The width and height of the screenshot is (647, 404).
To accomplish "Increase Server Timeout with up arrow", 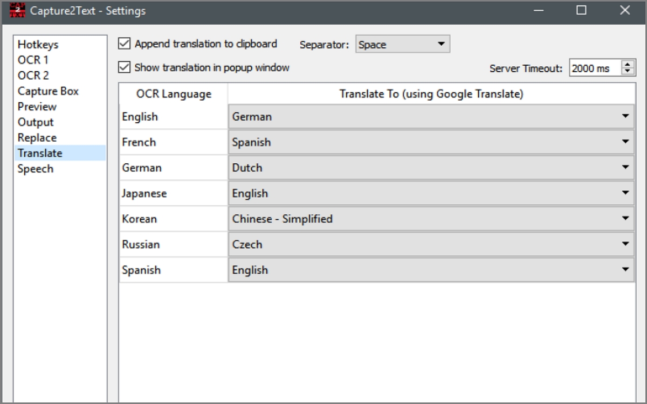I will coord(628,65).
